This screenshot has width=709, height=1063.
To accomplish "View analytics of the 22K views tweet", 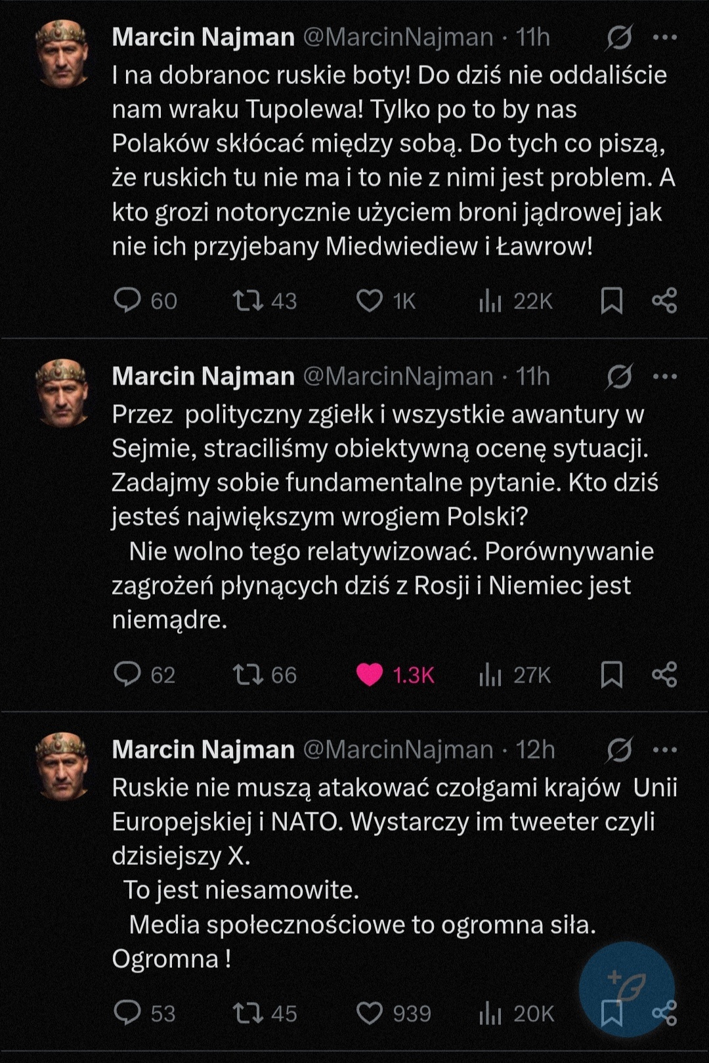I will pos(490,301).
